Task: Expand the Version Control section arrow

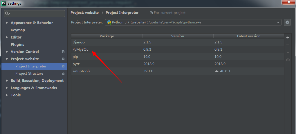Action: [7, 52]
